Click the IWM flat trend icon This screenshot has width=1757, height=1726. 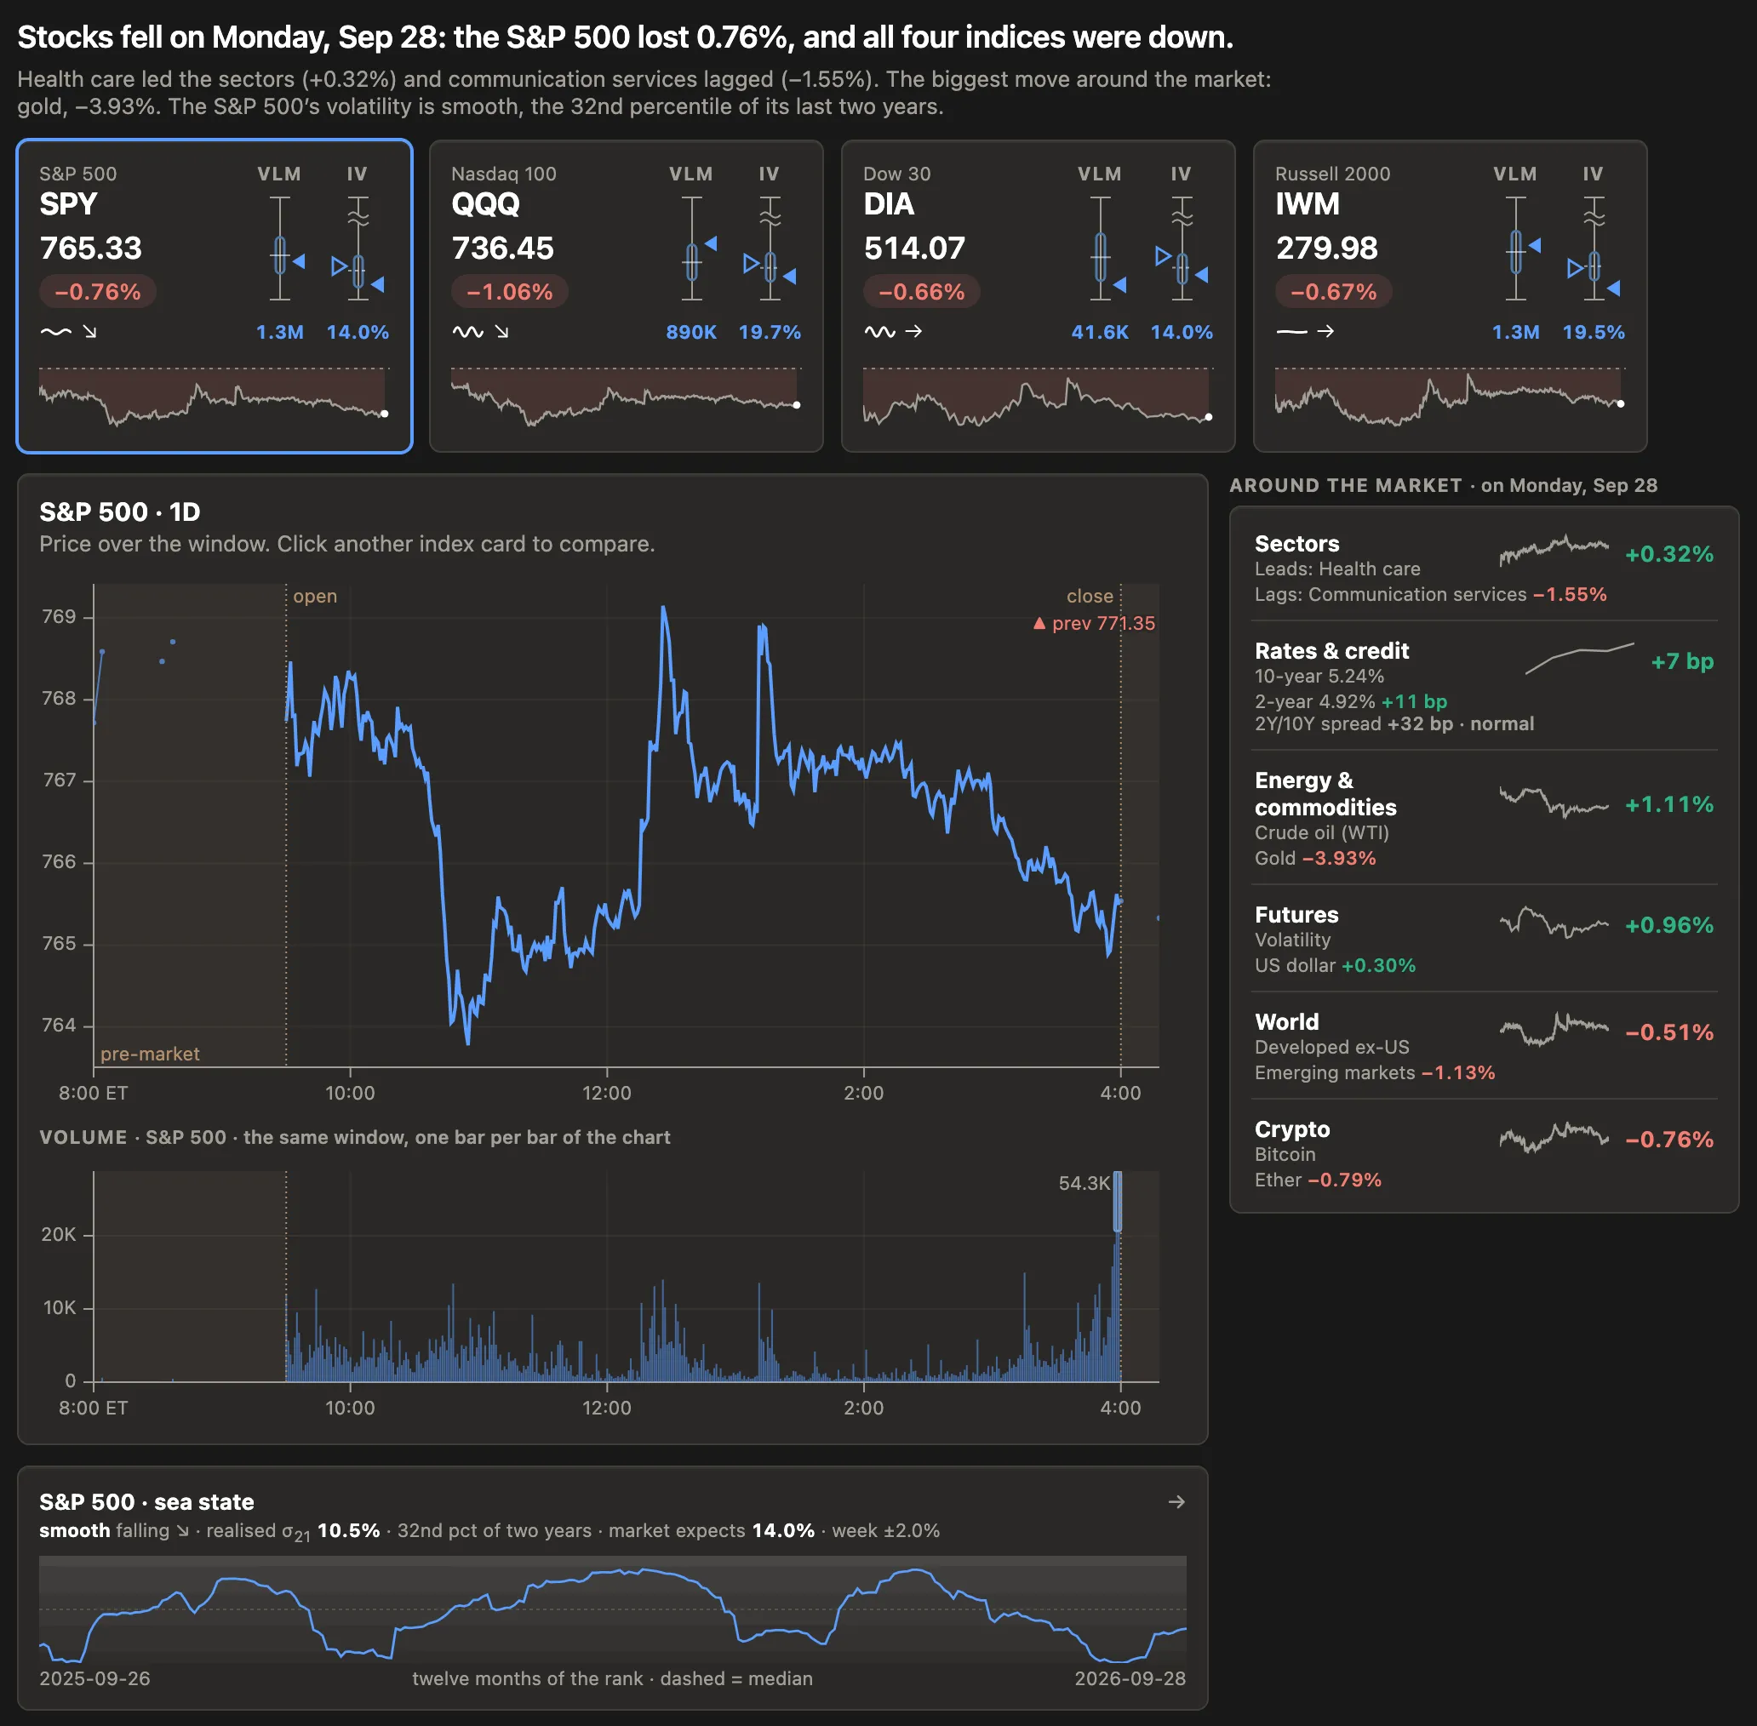[x=1291, y=332]
